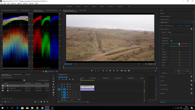Mute audio track A1

(70, 92)
